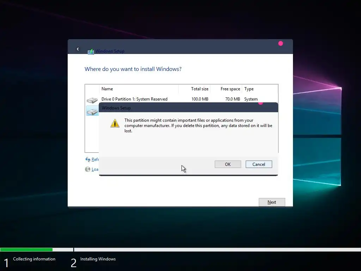
Task: Click the Refresh link
Action: point(95,159)
